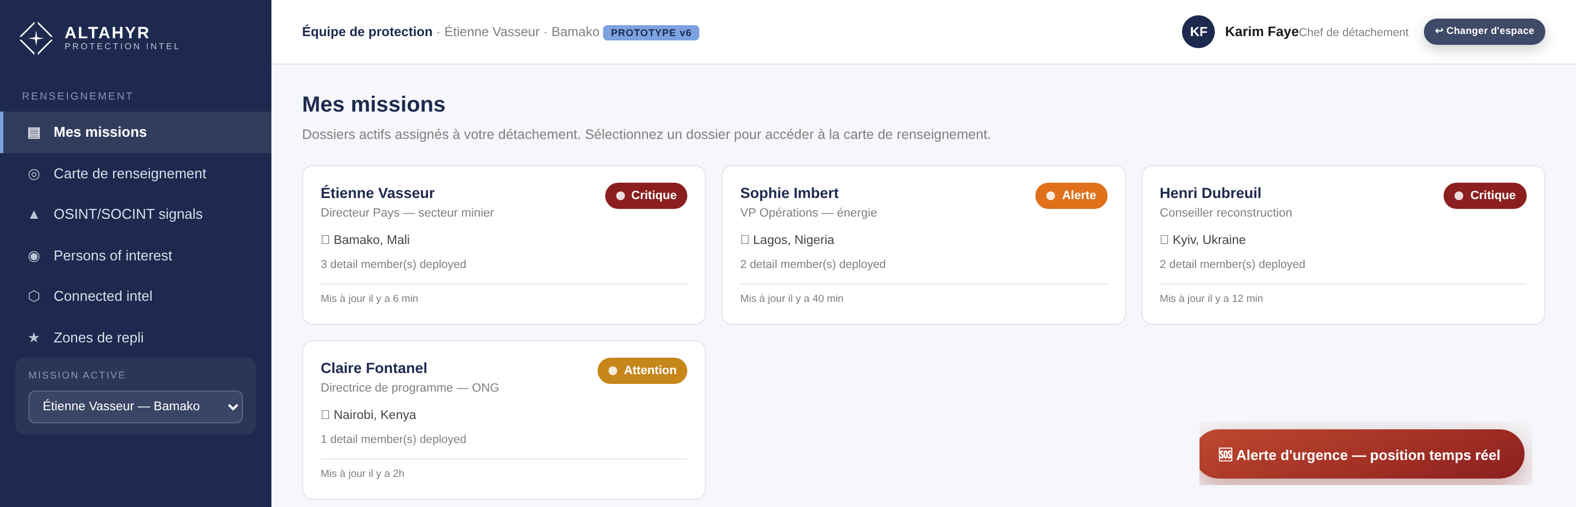Click '1 detail member(s) deployed'
Screen dimensions: 1576x507
(x=393, y=439)
